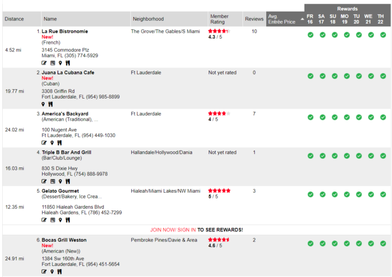Click map pin icon for America's Backyard

tap(52, 142)
